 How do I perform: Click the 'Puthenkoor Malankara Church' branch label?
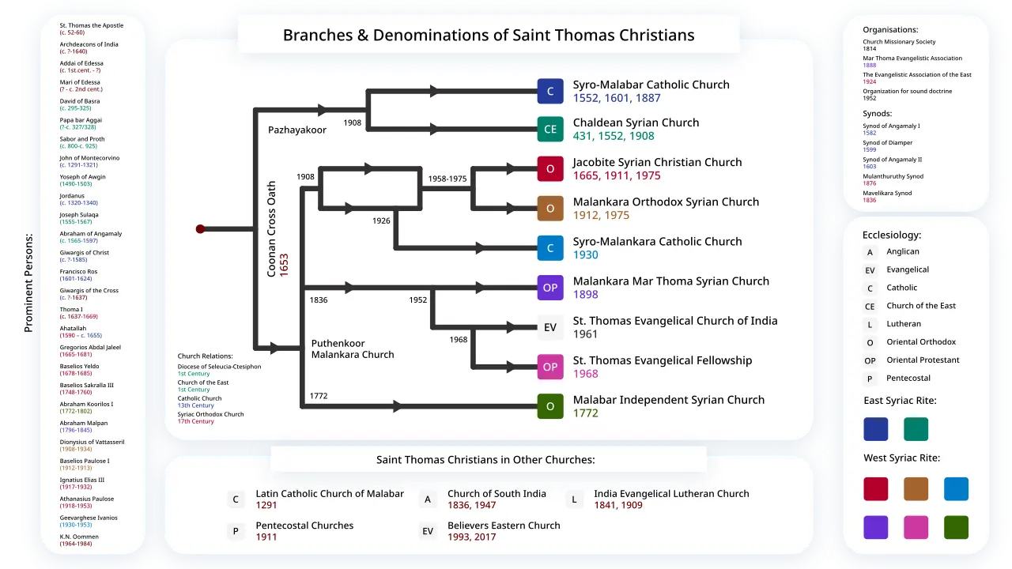pyautogui.click(x=353, y=349)
